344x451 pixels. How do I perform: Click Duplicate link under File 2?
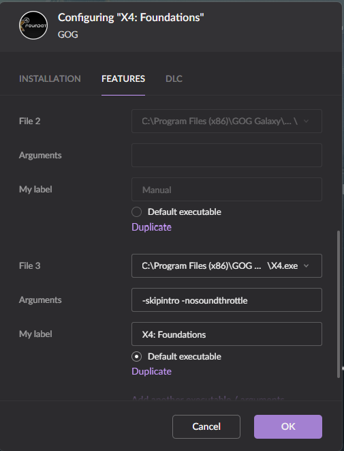point(151,227)
